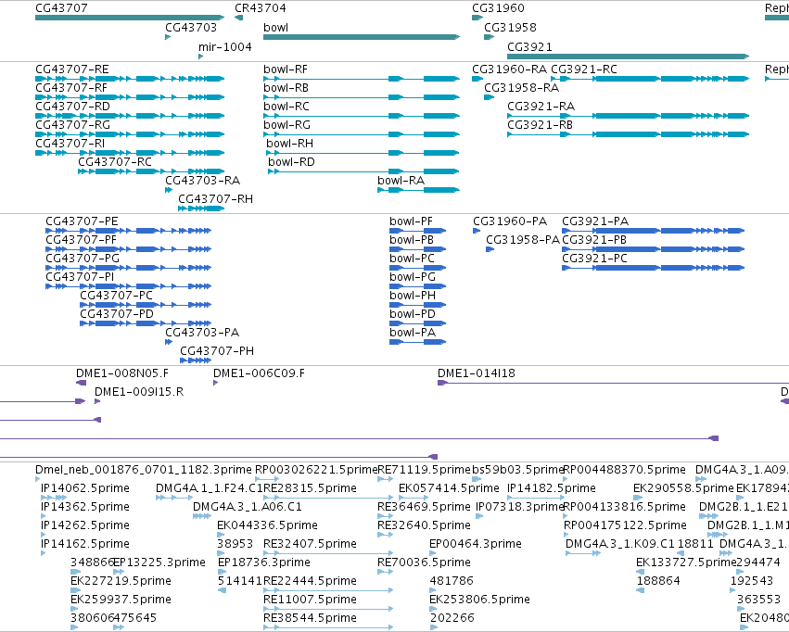The image size is (789, 632).
Task: Click protein CG43707-PC label
Action: (116, 296)
